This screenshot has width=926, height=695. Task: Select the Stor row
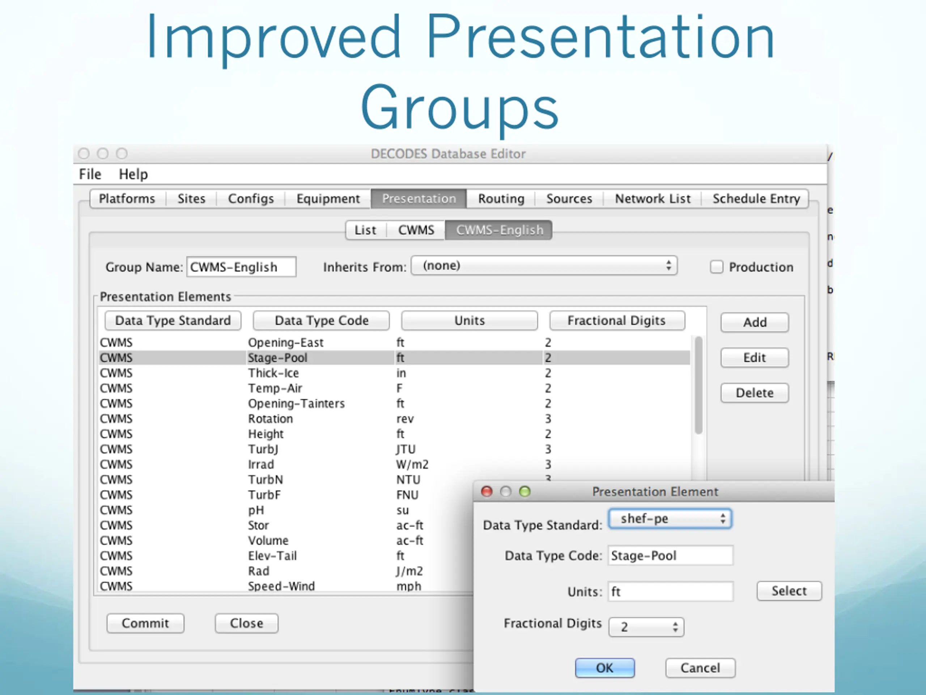tap(286, 525)
